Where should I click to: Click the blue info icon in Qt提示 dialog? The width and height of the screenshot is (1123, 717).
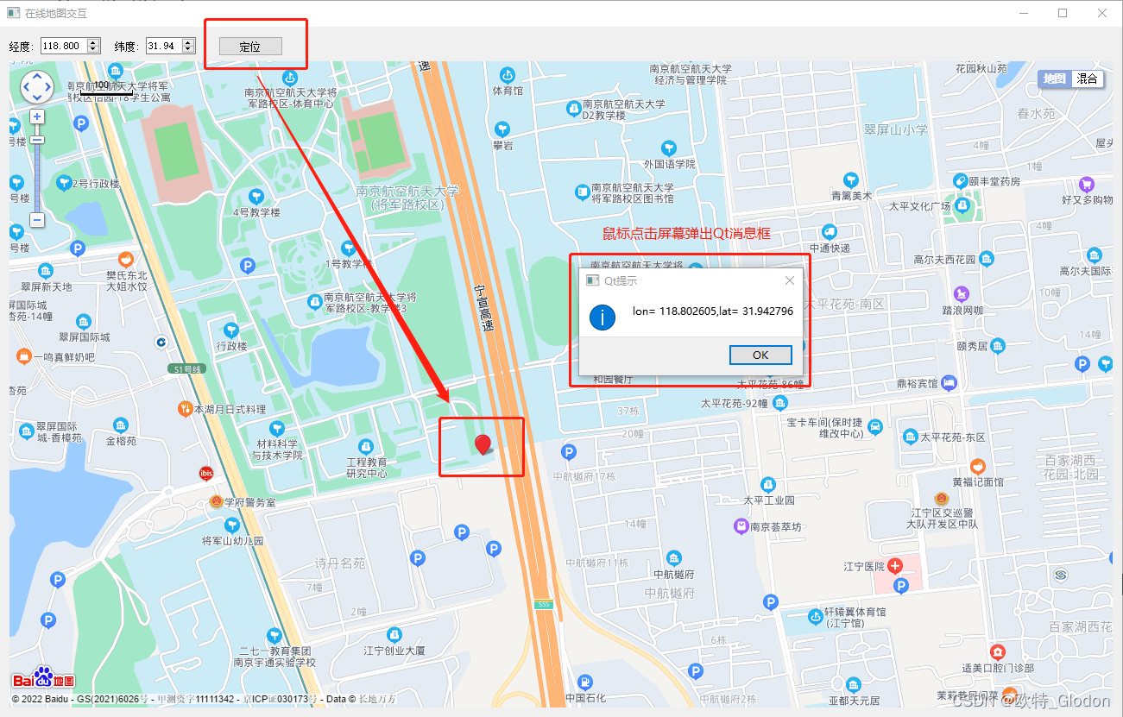603,318
